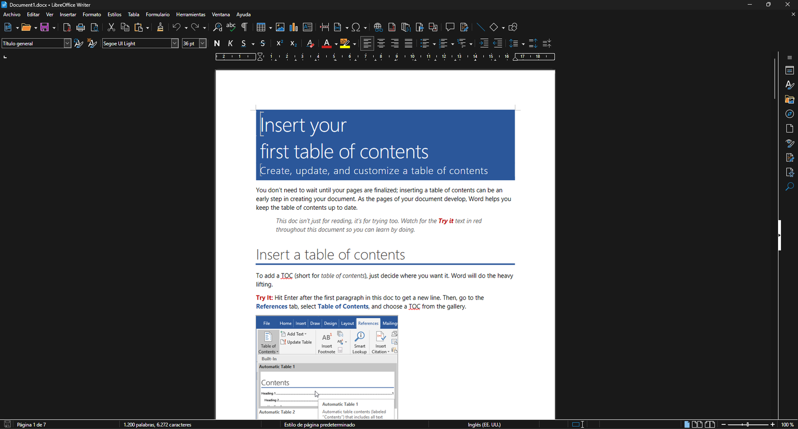Print the document
The width and height of the screenshot is (798, 429).
[x=81, y=27]
